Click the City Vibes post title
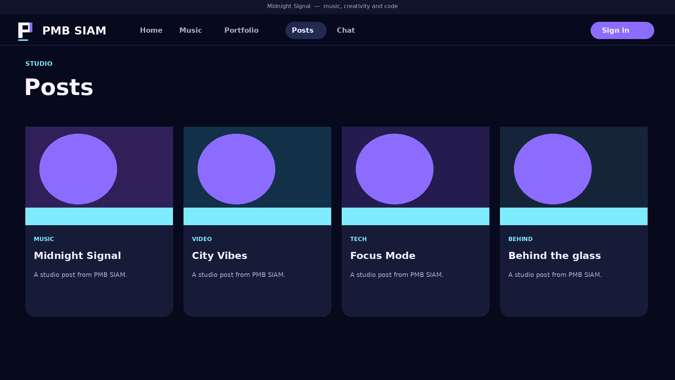Image resolution: width=675 pixels, height=380 pixels. [x=219, y=256]
